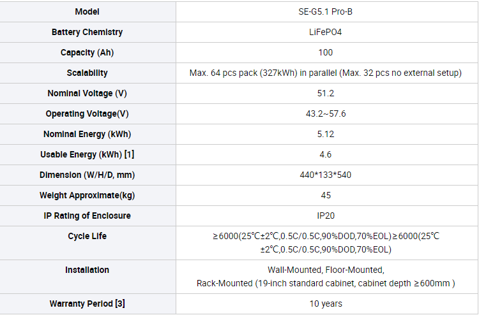Click the Capacity (Ah) row label
This screenshot has width=479, height=315.
pyautogui.click(x=87, y=52)
